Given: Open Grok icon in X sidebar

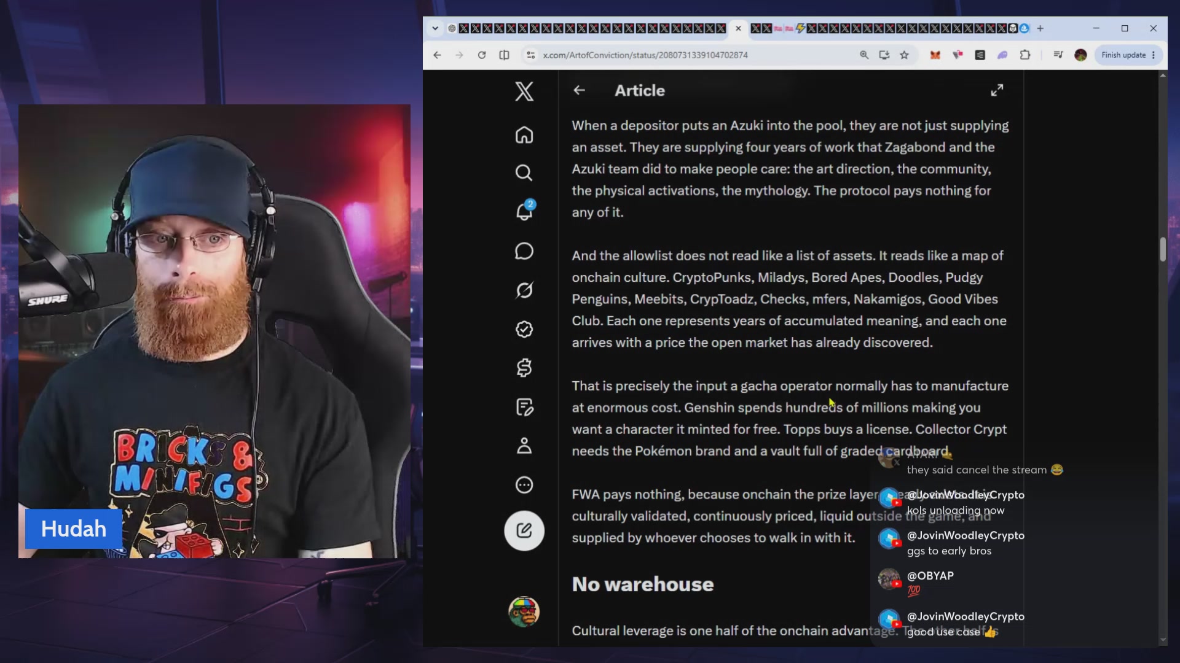Looking at the screenshot, I should tap(524, 290).
